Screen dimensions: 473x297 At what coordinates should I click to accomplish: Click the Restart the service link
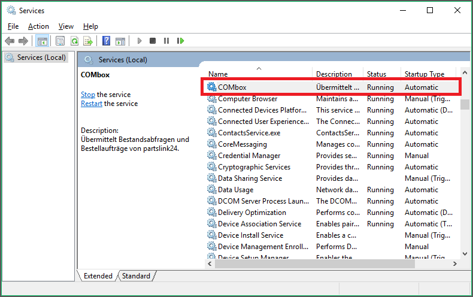(x=92, y=104)
